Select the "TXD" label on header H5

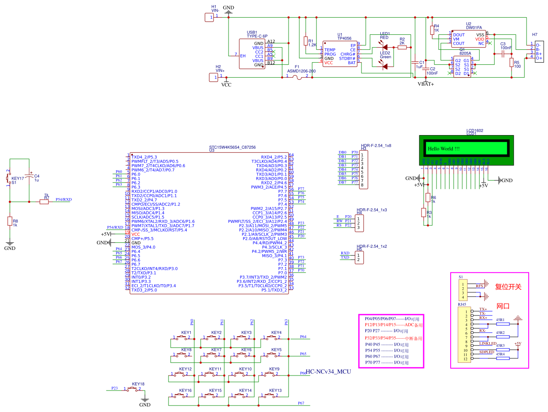click(x=345, y=257)
